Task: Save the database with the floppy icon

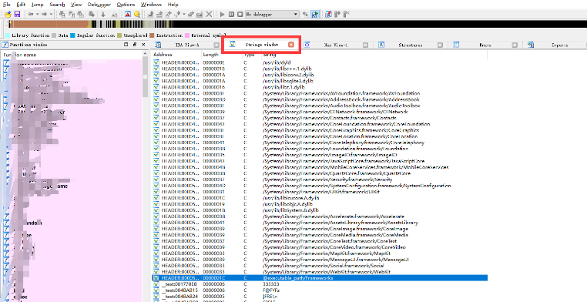Action: [x=17, y=14]
